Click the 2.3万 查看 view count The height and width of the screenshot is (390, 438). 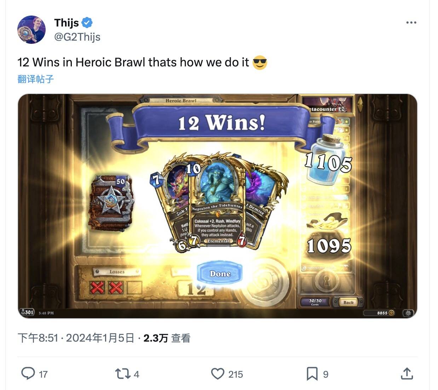[x=167, y=338]
